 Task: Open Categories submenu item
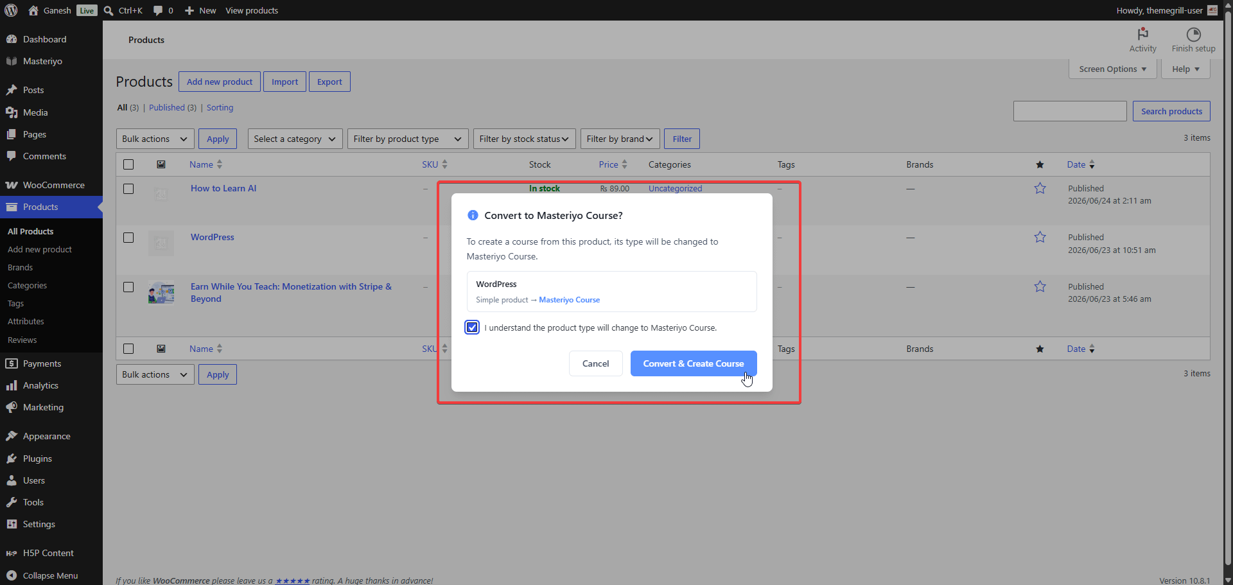[28, 285]
